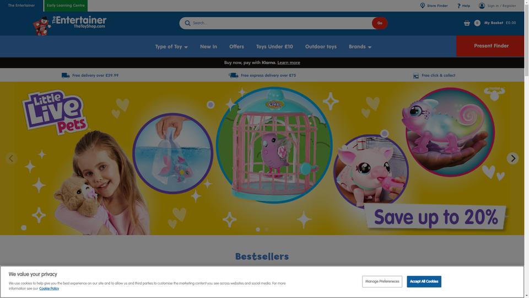
Task: Select first carousel dot indicator
Action: point(258,230)
